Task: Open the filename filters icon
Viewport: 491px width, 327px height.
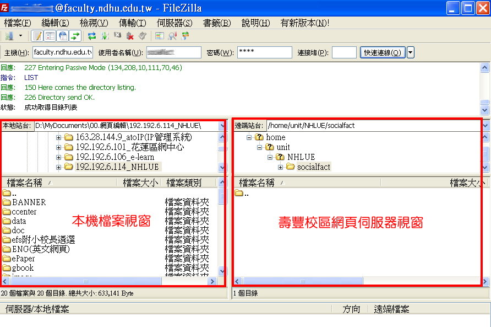Action: [x=160, y=36]
